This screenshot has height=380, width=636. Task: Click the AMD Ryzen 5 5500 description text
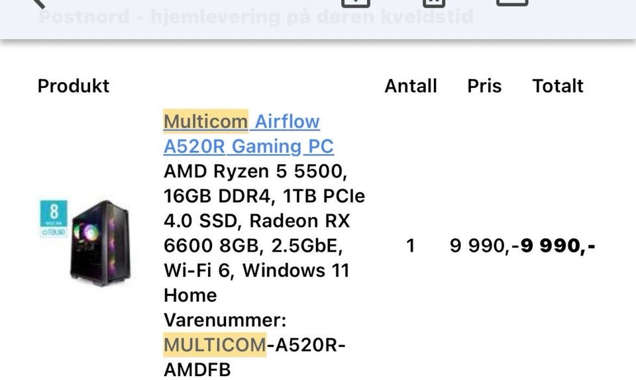tap(256, 171)
